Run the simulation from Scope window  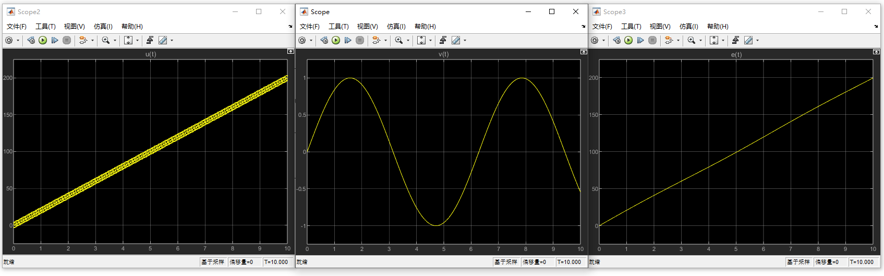(336, 40)
